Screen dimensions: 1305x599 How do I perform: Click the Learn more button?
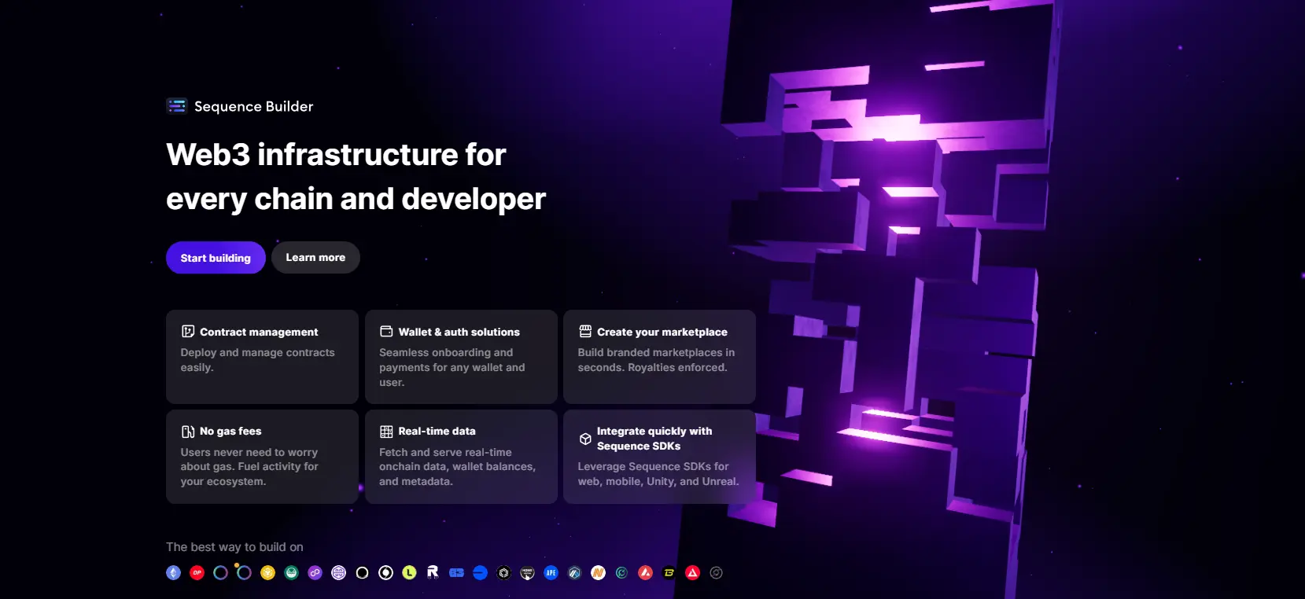(315, 258)
